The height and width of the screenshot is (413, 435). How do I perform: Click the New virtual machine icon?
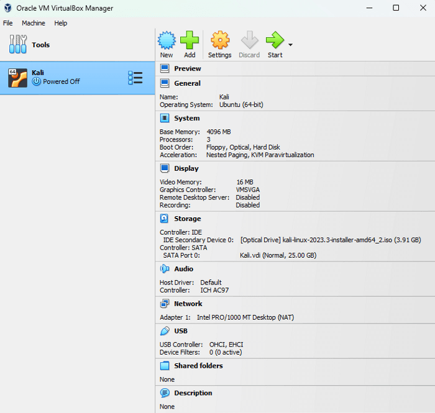click(167, 40)
